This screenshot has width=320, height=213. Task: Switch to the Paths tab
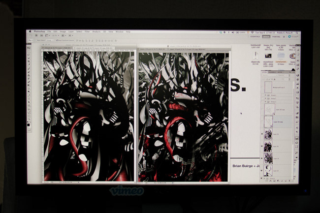tap(280, 72)
